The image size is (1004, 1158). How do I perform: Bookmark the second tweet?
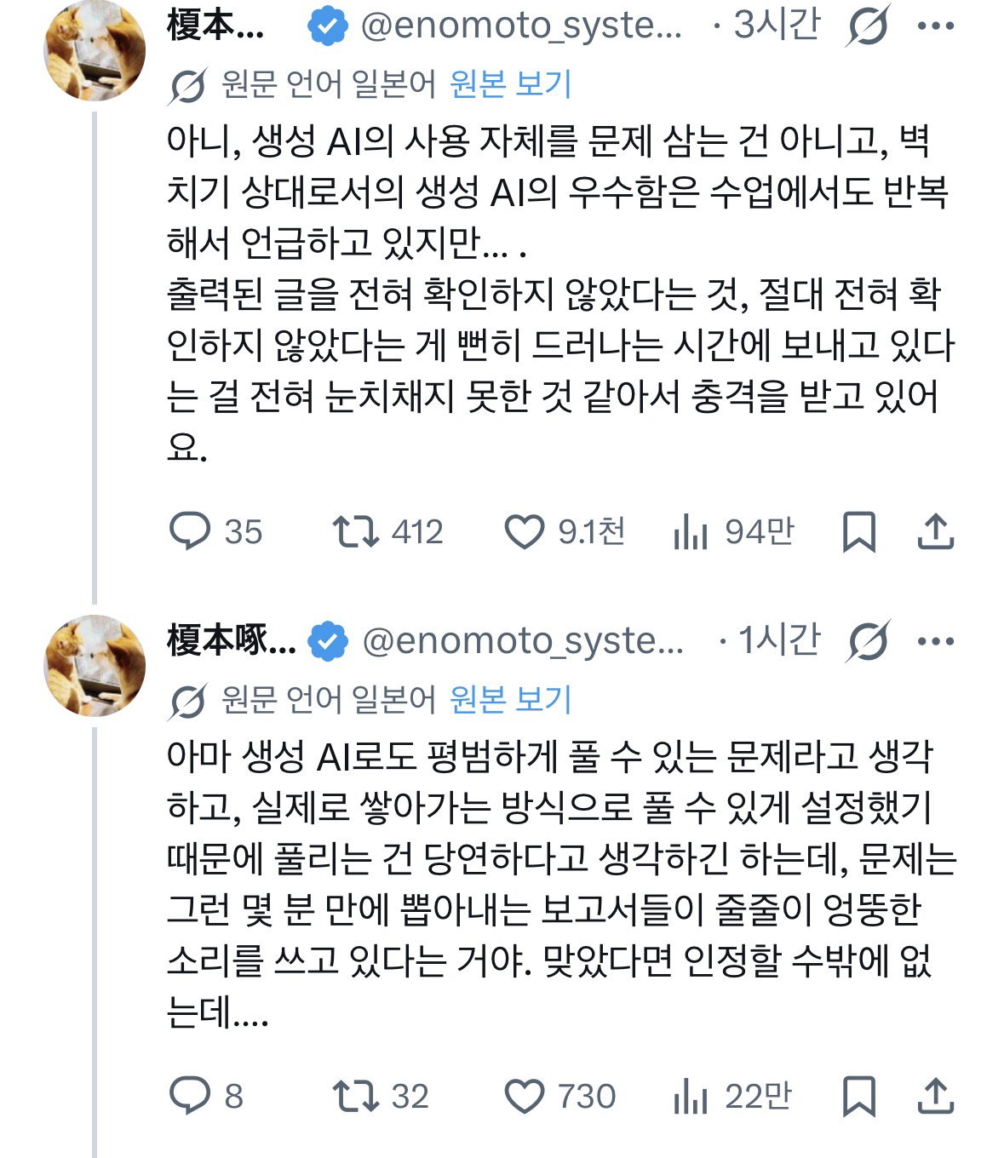pos(858,1097)
